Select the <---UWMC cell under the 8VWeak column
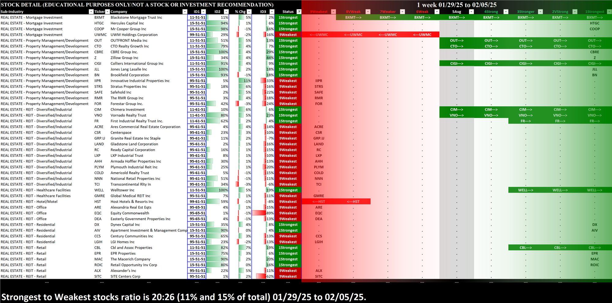This screenshot has width=612, height=303. (353, 35)
